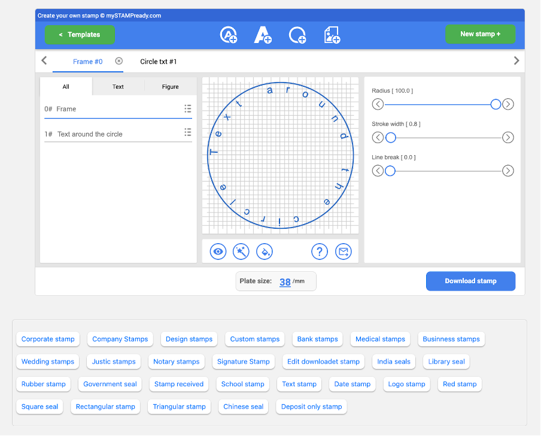
Task: Switch to the Figure filter tab
Action: (x=170, y=86)
